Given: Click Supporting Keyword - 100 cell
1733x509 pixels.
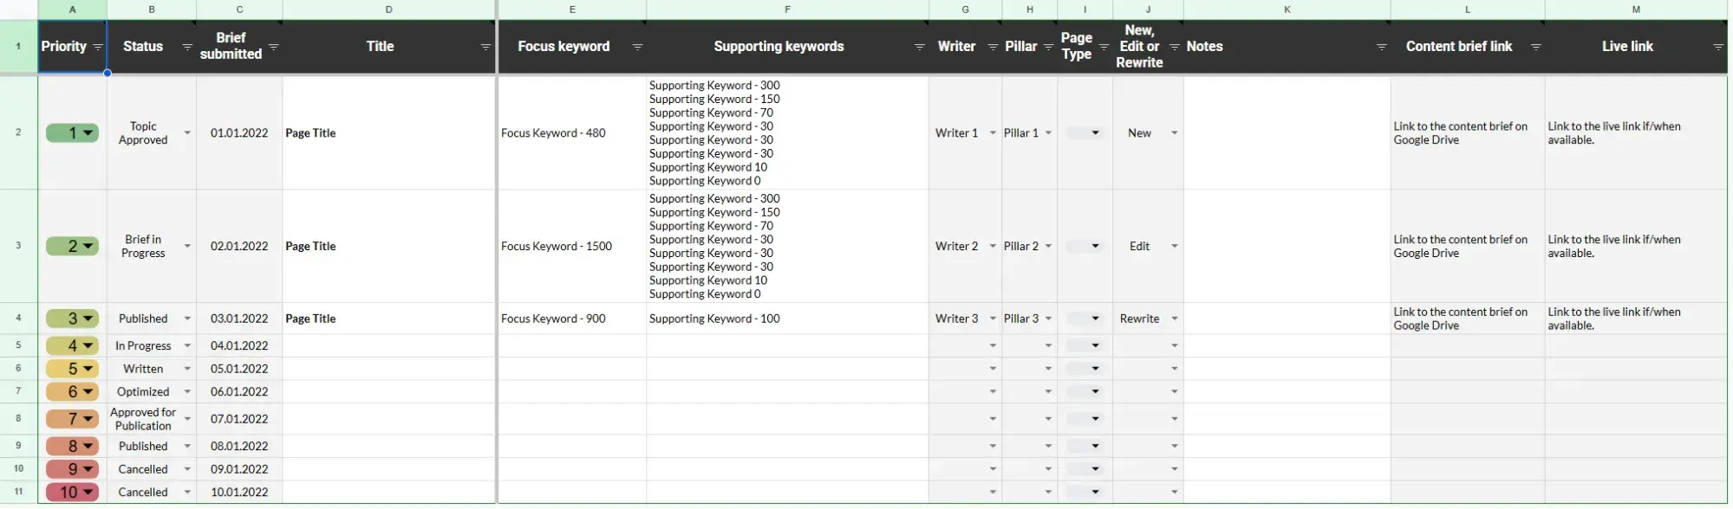Looking at the screenshot, I should [787, 319].
